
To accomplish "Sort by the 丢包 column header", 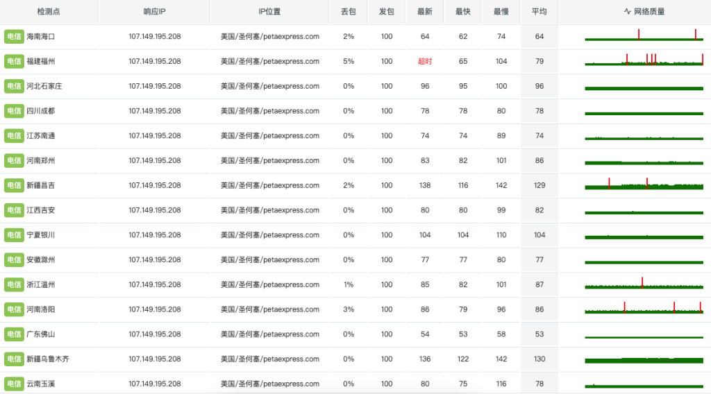I will pyautogui.click(x=349, y=12).
